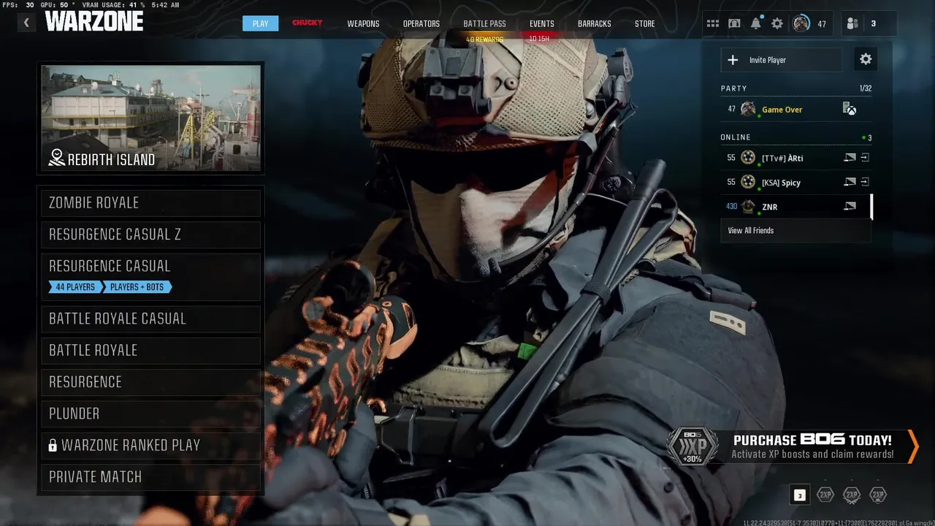935x526 pixels.
Task: Select party member Game Over
Action: (795, 109)
